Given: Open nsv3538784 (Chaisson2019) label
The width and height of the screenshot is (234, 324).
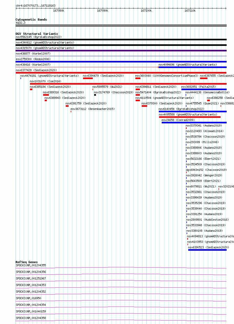Looking at the screenshot, I should [x=205, y=137].
